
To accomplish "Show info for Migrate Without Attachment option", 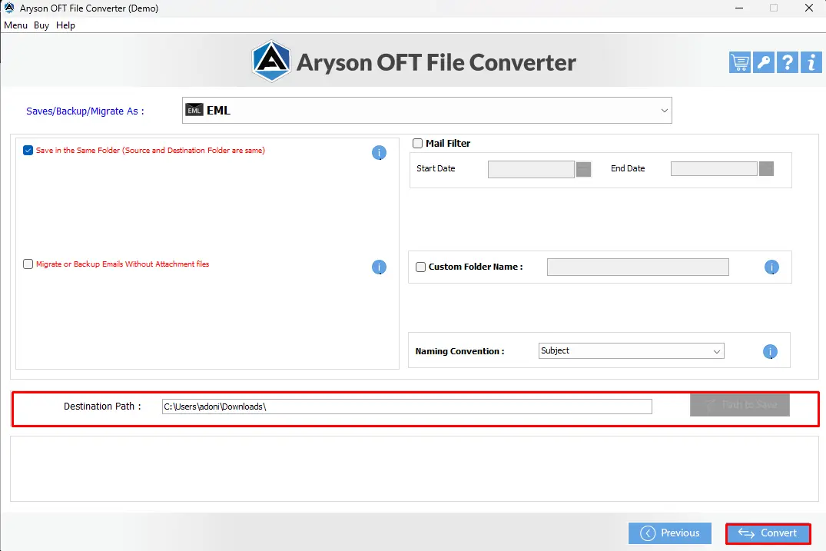I will pos(379,267).
